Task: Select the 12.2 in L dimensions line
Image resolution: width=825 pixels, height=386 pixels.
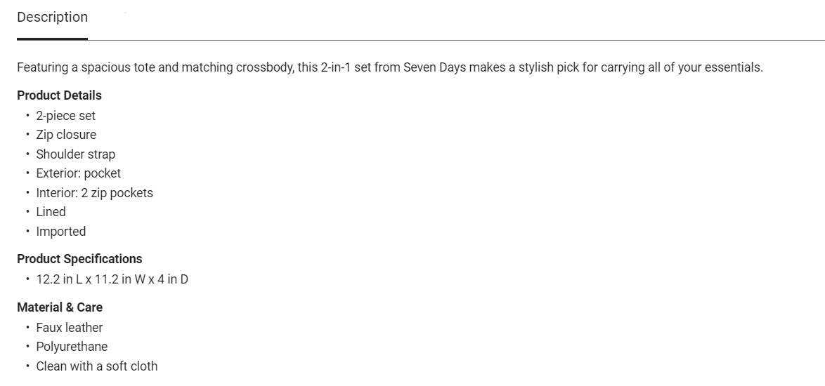Action: click(x=112, y=279)
